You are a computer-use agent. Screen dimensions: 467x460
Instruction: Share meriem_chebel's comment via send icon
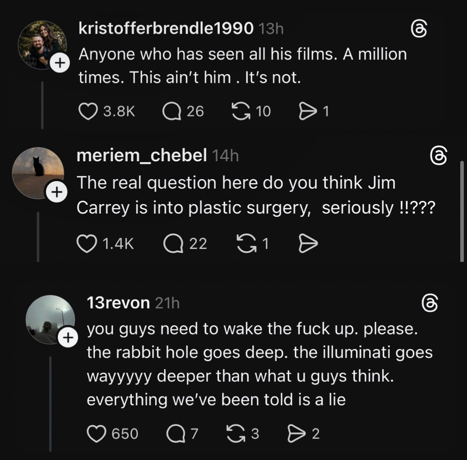point(308,243)
